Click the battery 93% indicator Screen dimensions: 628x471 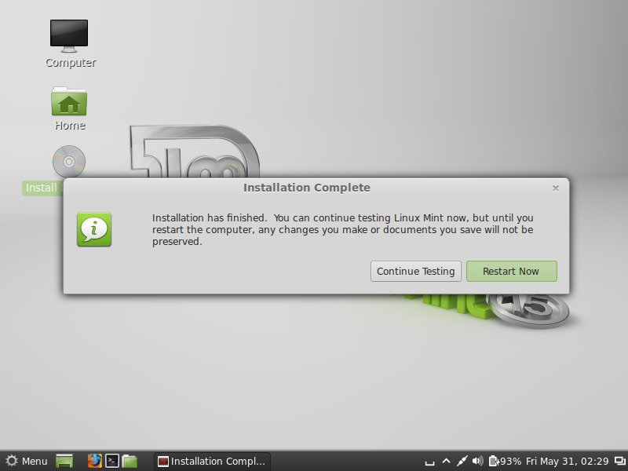(504, 461)
